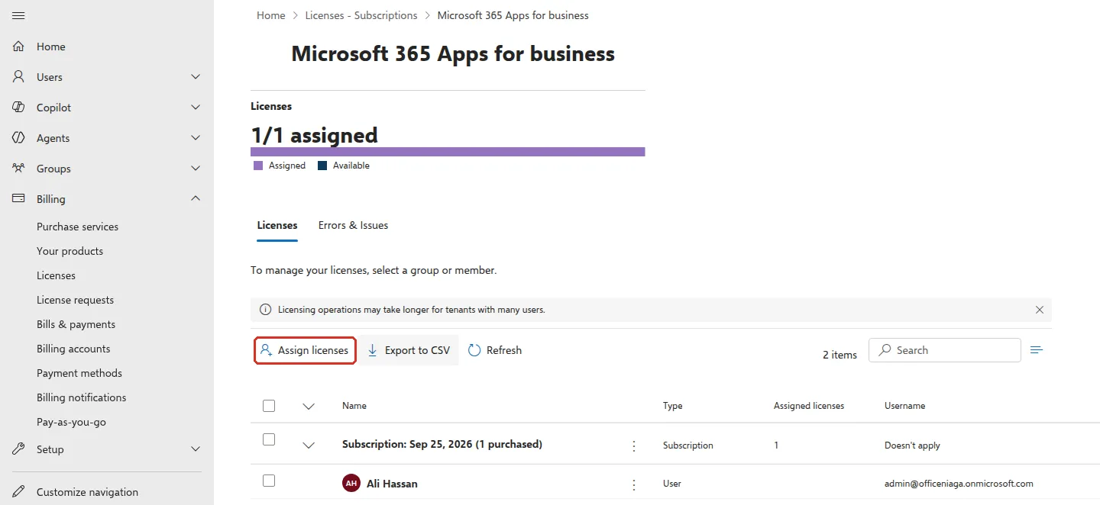Dismiss the licensing operations notice
Image resolution: width=1100 pixels, height=505 pixels.
pos(1040,310)
